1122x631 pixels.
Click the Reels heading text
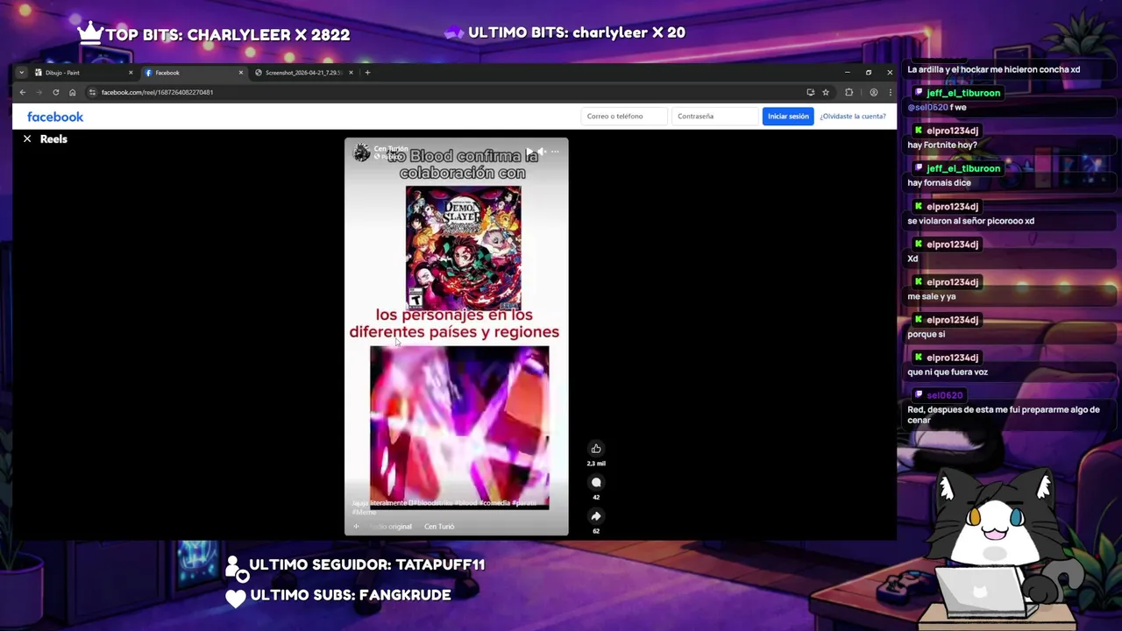[53, 138]
